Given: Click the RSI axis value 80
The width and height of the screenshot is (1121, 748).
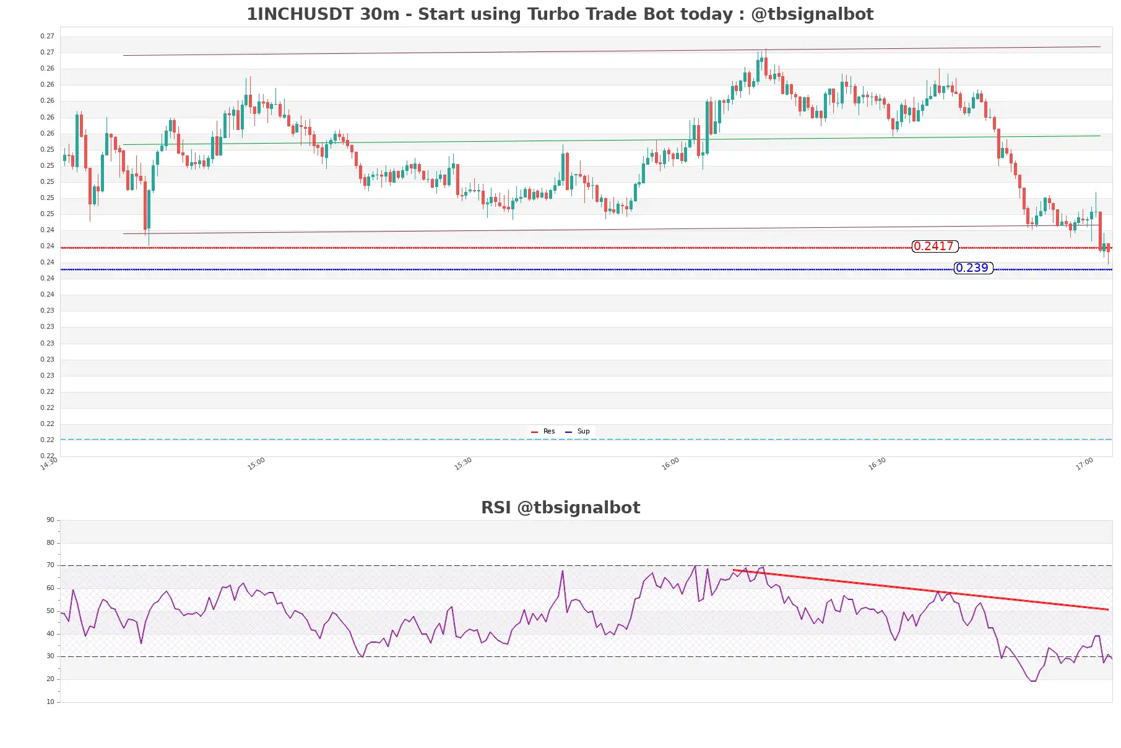Looking at the screenshot, I should (x=50, y=543).
